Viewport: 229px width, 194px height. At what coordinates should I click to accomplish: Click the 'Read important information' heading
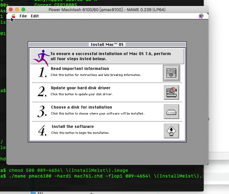pos(80,69)
